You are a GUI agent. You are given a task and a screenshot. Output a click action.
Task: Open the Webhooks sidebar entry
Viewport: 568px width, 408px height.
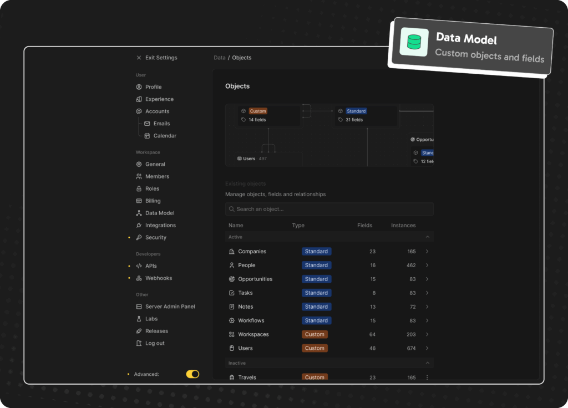pyautogui.click(x=158, y=278)
